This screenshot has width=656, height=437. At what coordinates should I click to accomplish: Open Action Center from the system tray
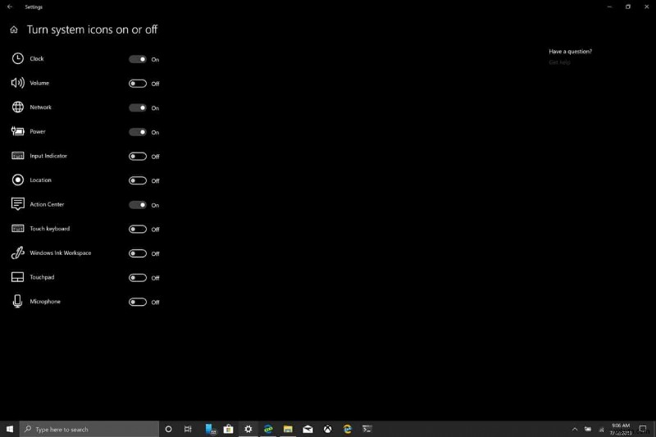click(x=643, y=429)
